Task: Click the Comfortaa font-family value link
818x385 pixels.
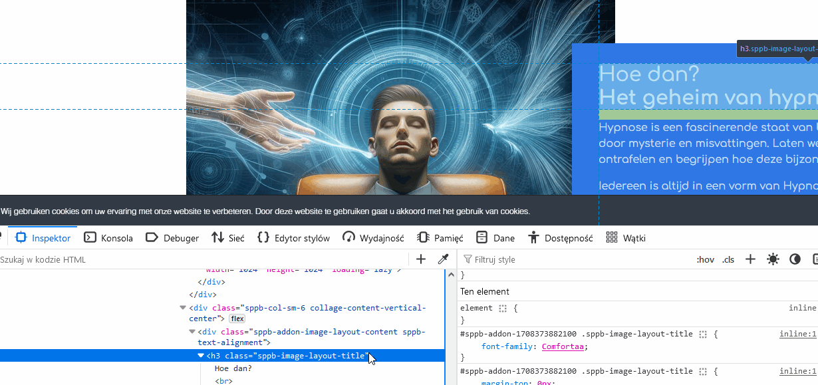Action: [x=564, y=346]
